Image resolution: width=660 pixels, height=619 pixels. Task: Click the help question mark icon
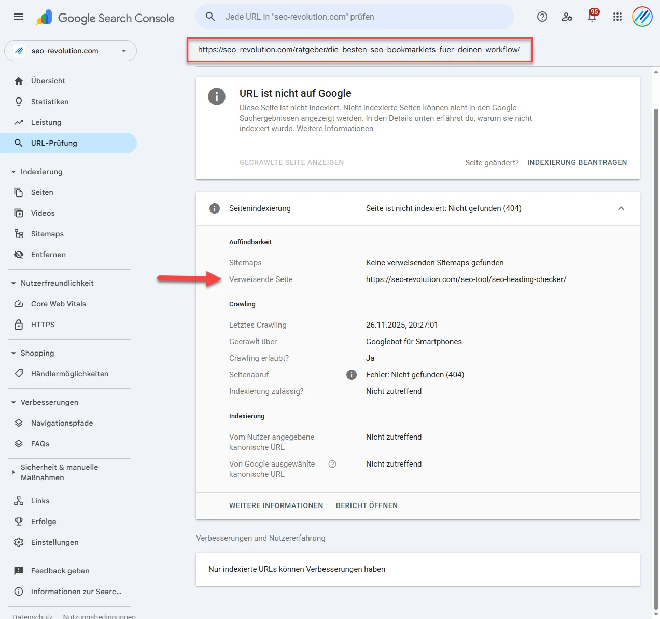pyautogui.click(x=542, y=16)
